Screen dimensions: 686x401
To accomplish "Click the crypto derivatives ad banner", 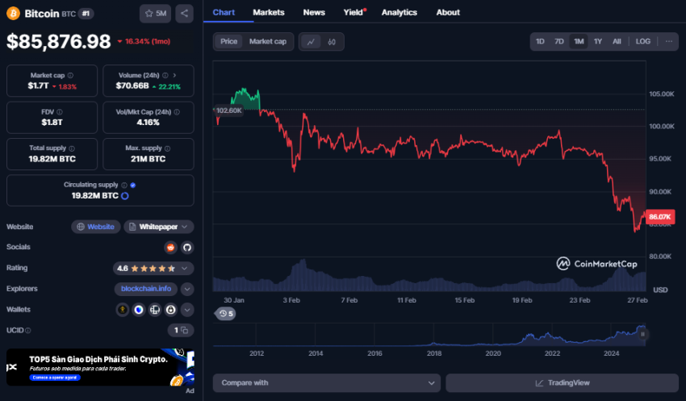I will pyautogui.click(x=100, y=367).
